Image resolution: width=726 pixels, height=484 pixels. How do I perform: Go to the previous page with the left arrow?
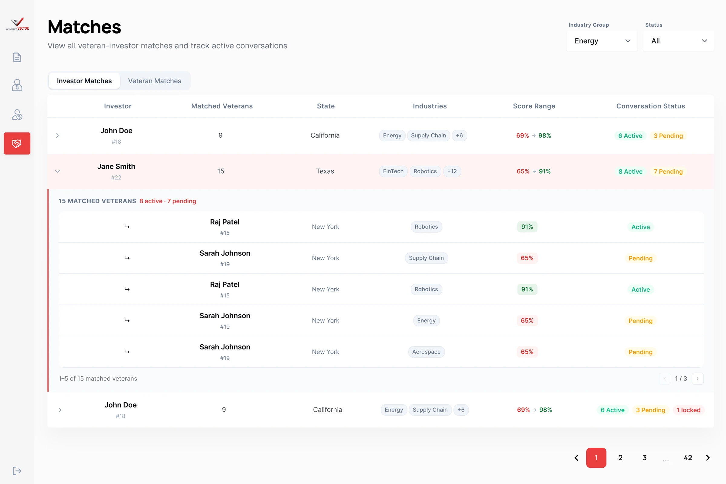click(576, 458)
